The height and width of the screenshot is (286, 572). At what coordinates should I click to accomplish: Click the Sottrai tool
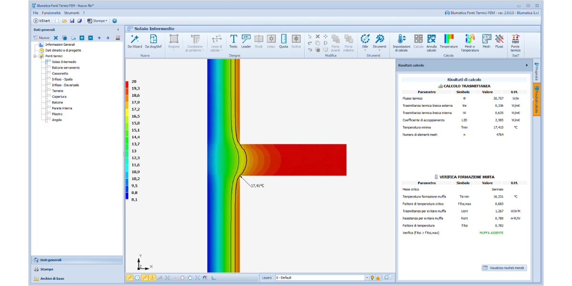point(296,41)
